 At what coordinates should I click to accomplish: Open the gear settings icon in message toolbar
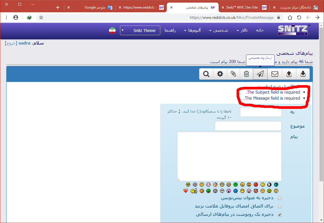pos(220,74)
